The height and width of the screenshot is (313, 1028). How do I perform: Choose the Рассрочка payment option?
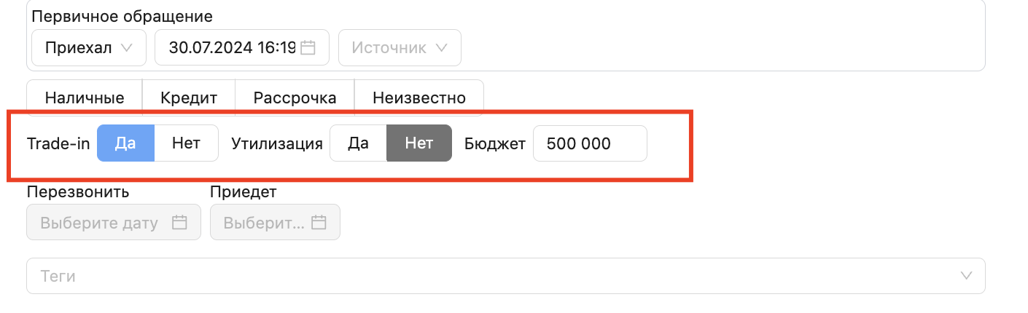295,98
